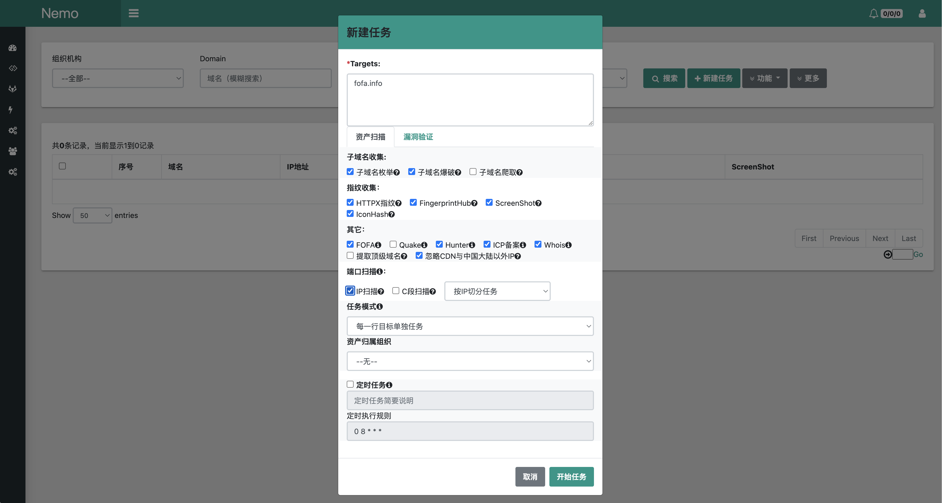Click the Targets text area

470,100
